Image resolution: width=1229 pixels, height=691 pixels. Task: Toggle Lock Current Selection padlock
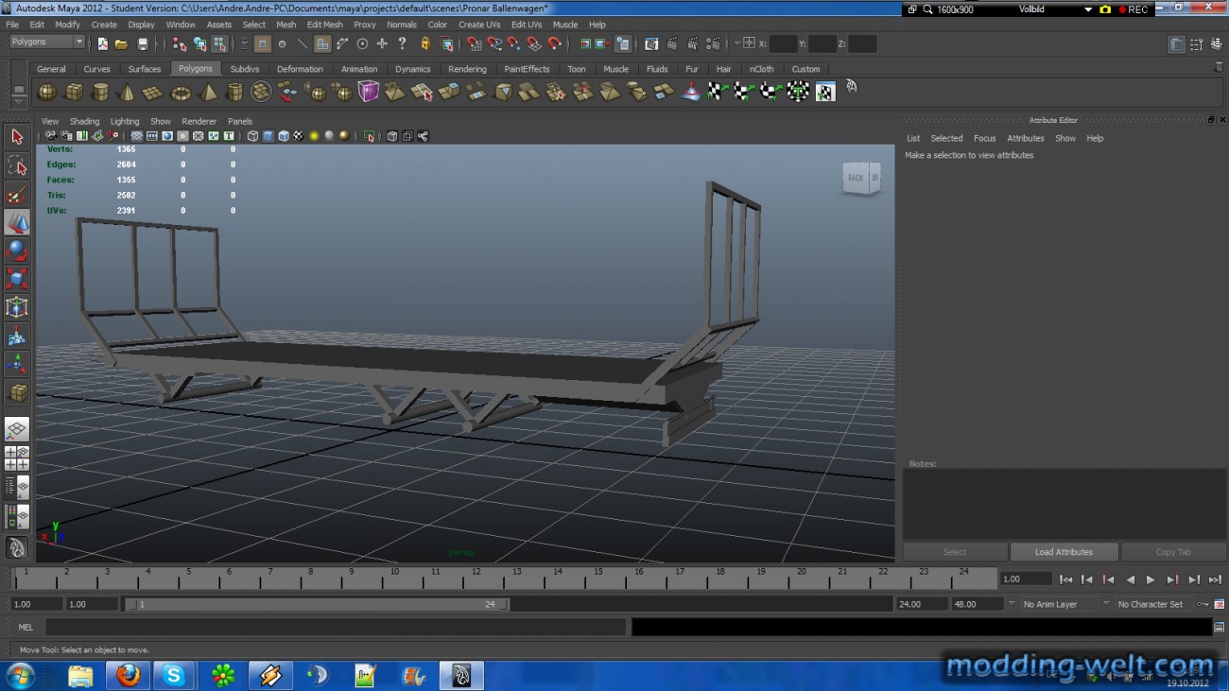click(x=425, y=43)
